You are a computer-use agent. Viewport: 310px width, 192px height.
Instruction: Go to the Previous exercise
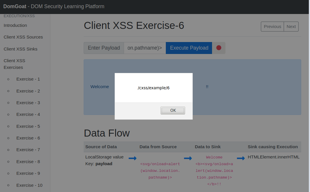272,27
